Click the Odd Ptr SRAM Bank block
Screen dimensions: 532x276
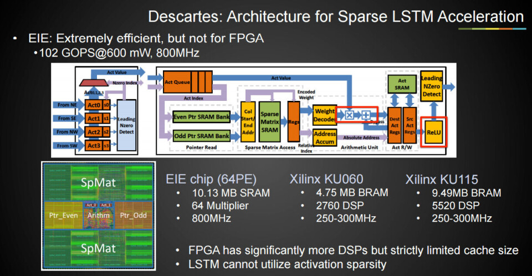point(202,136)
